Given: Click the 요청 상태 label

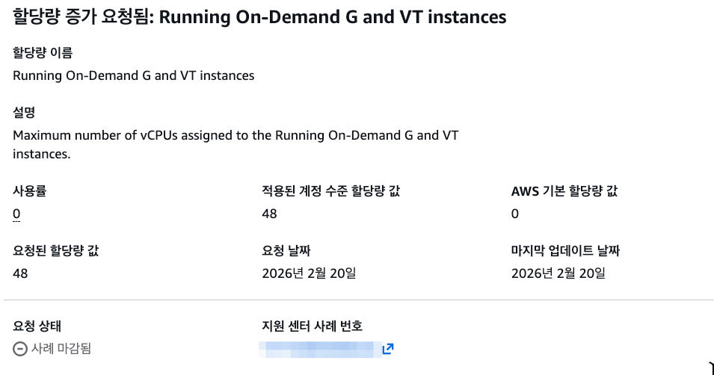Looking at the screenshot, I should click(37, 326).
